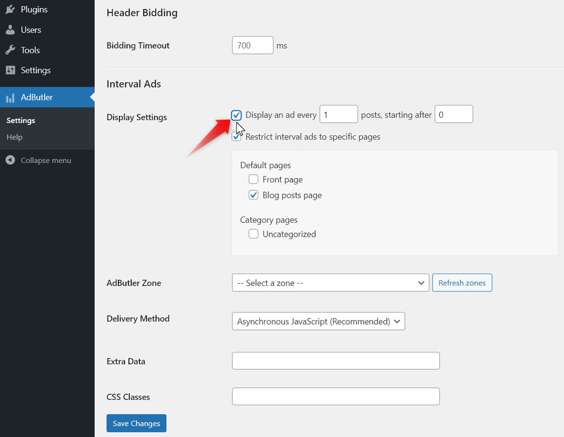The height and width of the screenshot is (437, 564).
Task: Open the Tools menu item
Action: coord(47,50)
